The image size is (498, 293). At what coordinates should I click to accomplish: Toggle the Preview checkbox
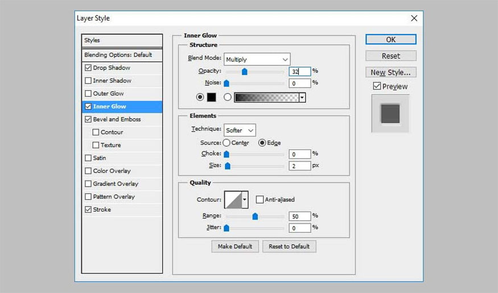377,86
